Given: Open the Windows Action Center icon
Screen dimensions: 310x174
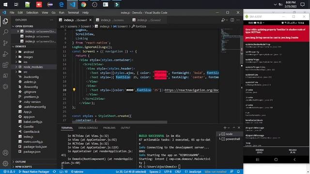Looking at the screenshot, I should (302, 4).
